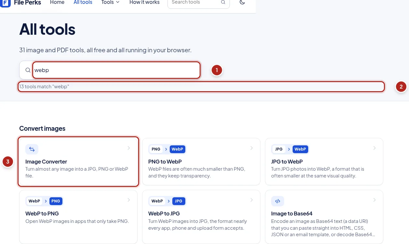
Task: Open the How it works page
Action: (144, 2)
